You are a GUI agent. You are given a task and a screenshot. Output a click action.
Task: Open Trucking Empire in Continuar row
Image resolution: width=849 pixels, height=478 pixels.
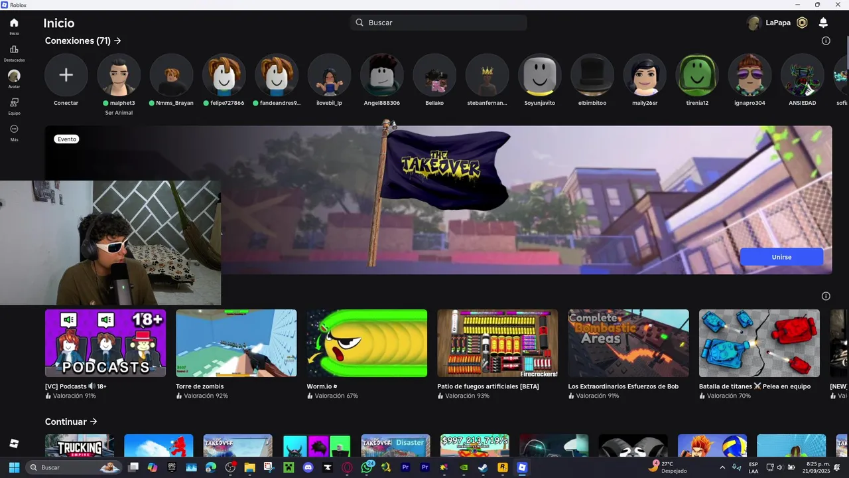coord(80,445)
